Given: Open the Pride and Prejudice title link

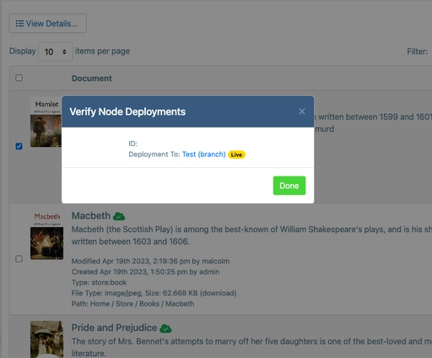Looking at the screenshot, I should click(114, 328).
